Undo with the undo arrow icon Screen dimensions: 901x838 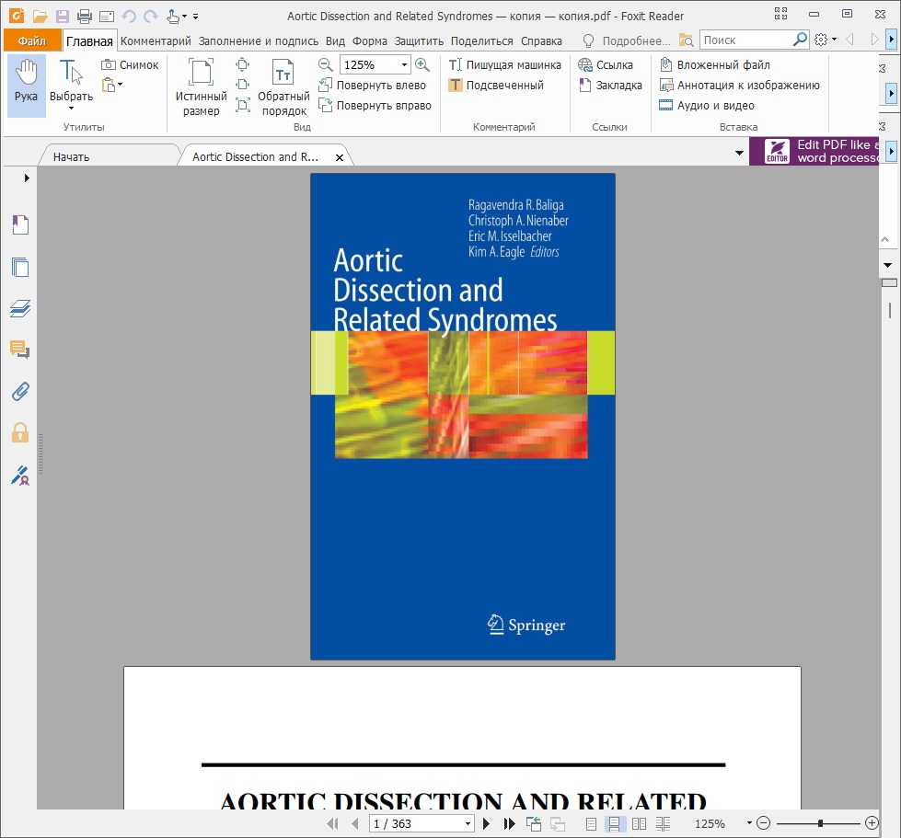(129, 16)
